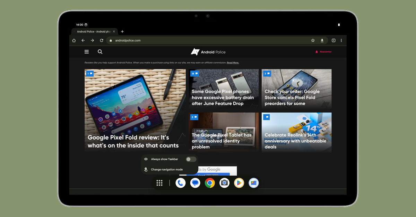The width and height of the screenshot is (416, 217).
Task: Launch the Phone app from the taskbar
Action: click(x=180, y=183)
